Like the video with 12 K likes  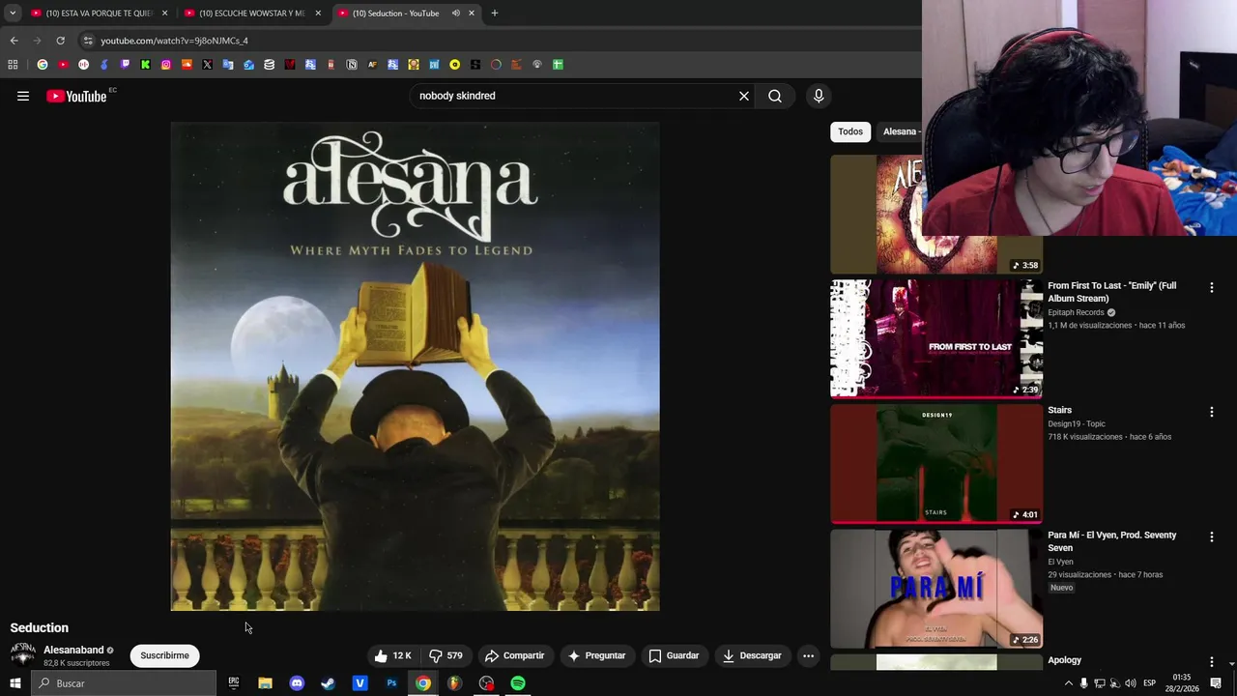pos(392,655)
